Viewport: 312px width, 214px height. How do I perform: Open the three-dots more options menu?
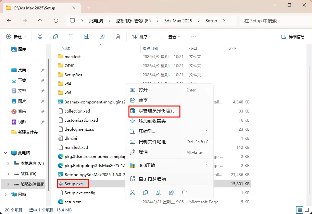click(x=193, y=37)
